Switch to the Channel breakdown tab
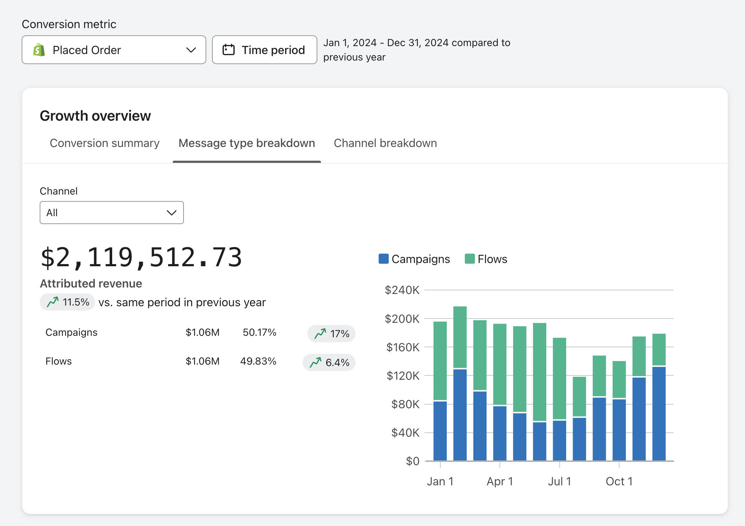 point(385,143)
